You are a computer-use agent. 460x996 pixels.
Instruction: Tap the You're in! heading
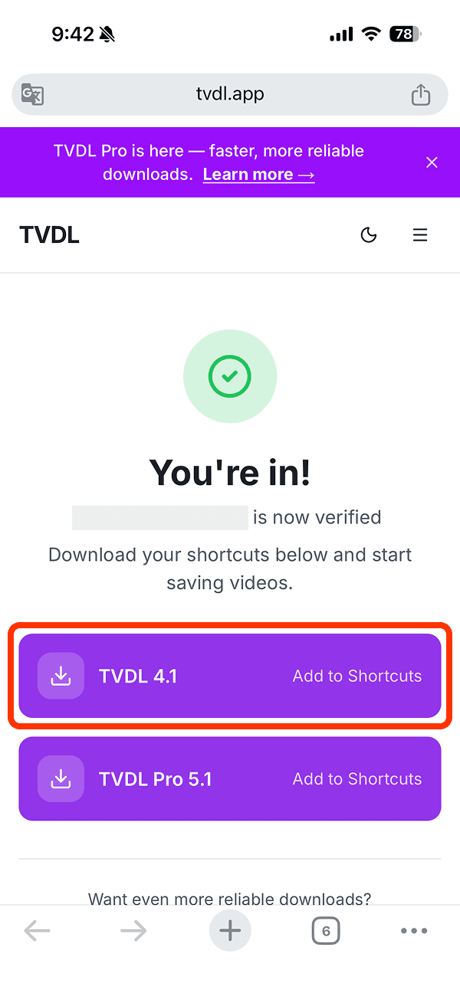tap(230, 472)
